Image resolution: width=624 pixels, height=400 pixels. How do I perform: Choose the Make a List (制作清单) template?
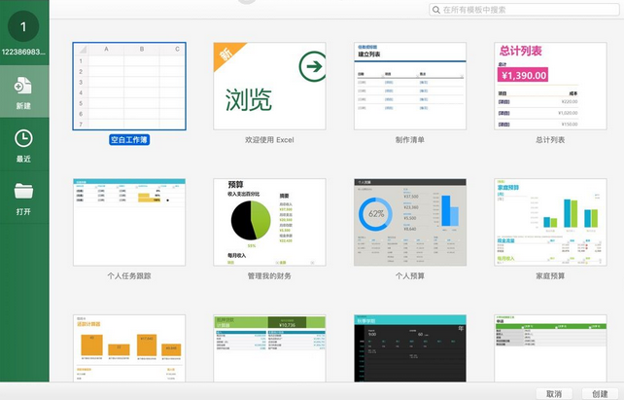pyautogui.click(x=409, y=86)
